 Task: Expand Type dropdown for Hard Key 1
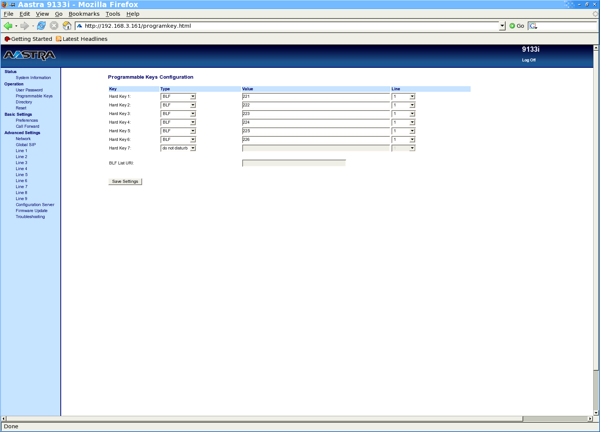[x=178, y=97]
